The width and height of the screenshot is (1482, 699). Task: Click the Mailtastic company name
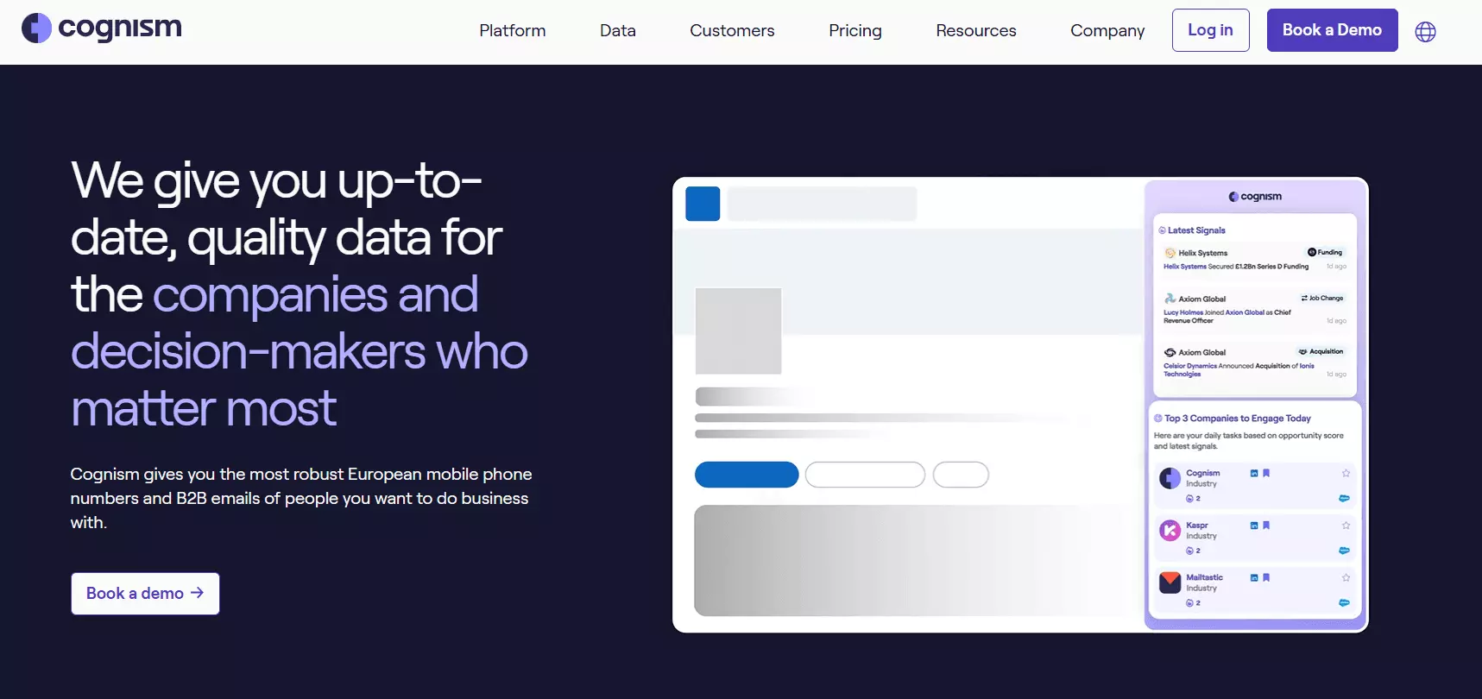coord(1204,577)
